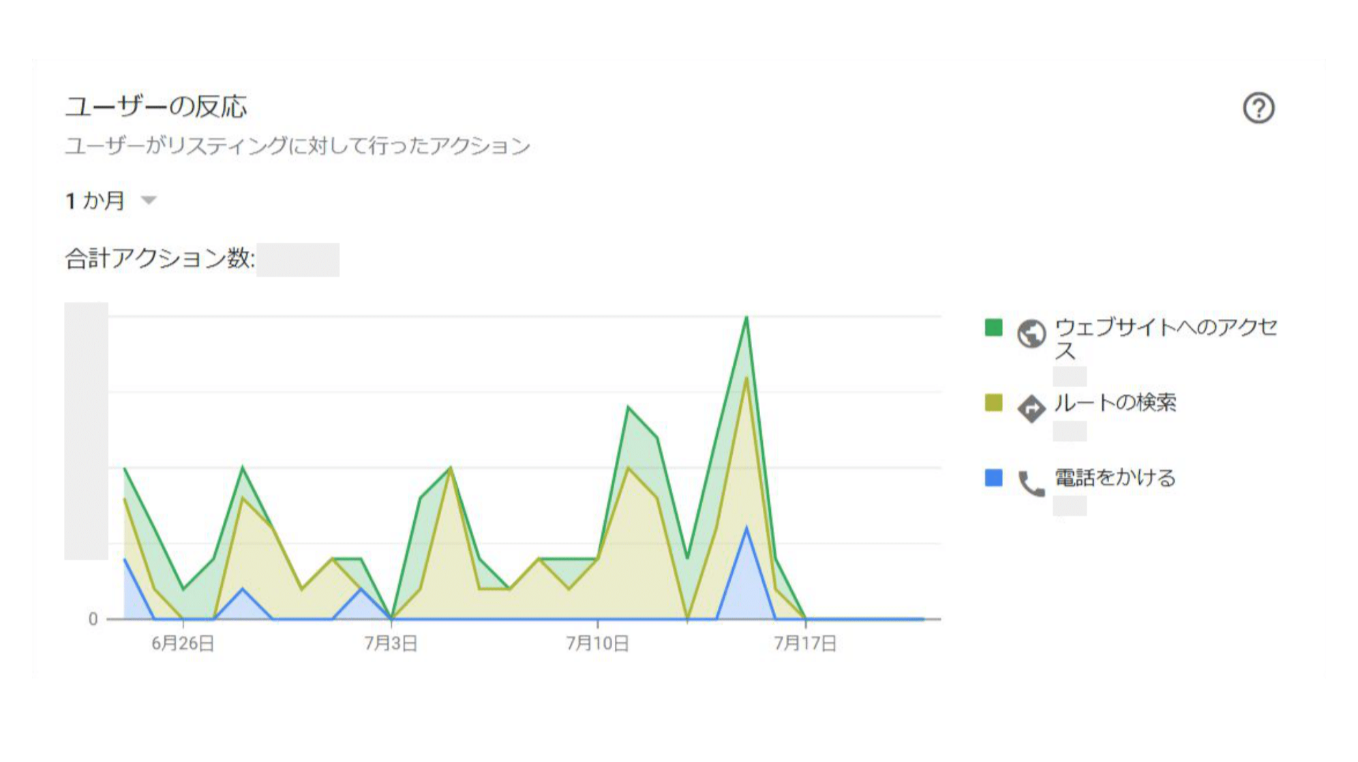Click the globe website access icon
The height and width of the screenshot is (762, 1358).
[1031, 334]
